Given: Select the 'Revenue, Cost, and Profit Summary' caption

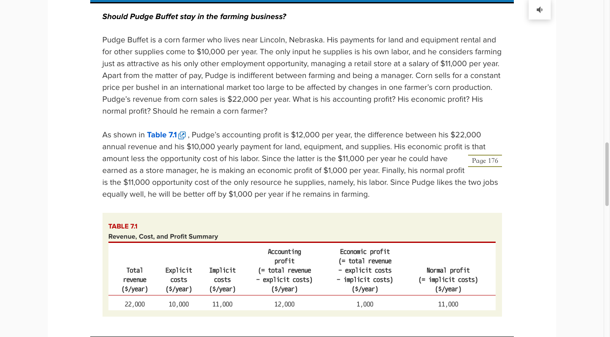Looking at the screenshot, I should [x=163, y=237].
